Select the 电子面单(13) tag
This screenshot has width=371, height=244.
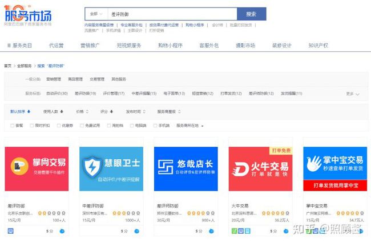175,94
